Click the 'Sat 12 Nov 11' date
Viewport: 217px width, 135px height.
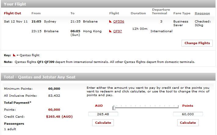pos(16,22)
